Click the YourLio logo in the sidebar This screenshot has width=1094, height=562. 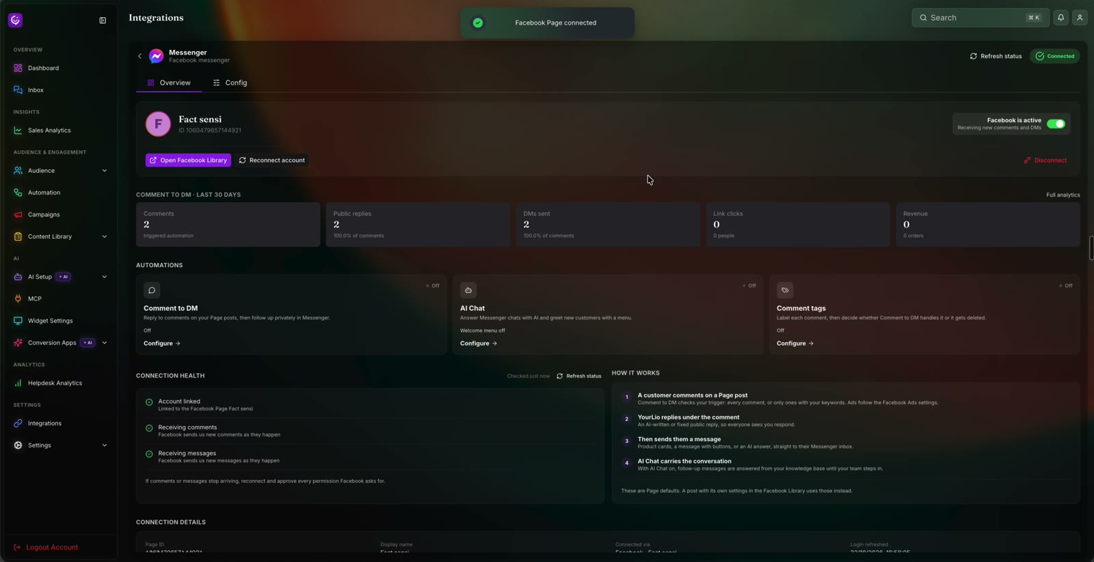[x=15, y=20]
